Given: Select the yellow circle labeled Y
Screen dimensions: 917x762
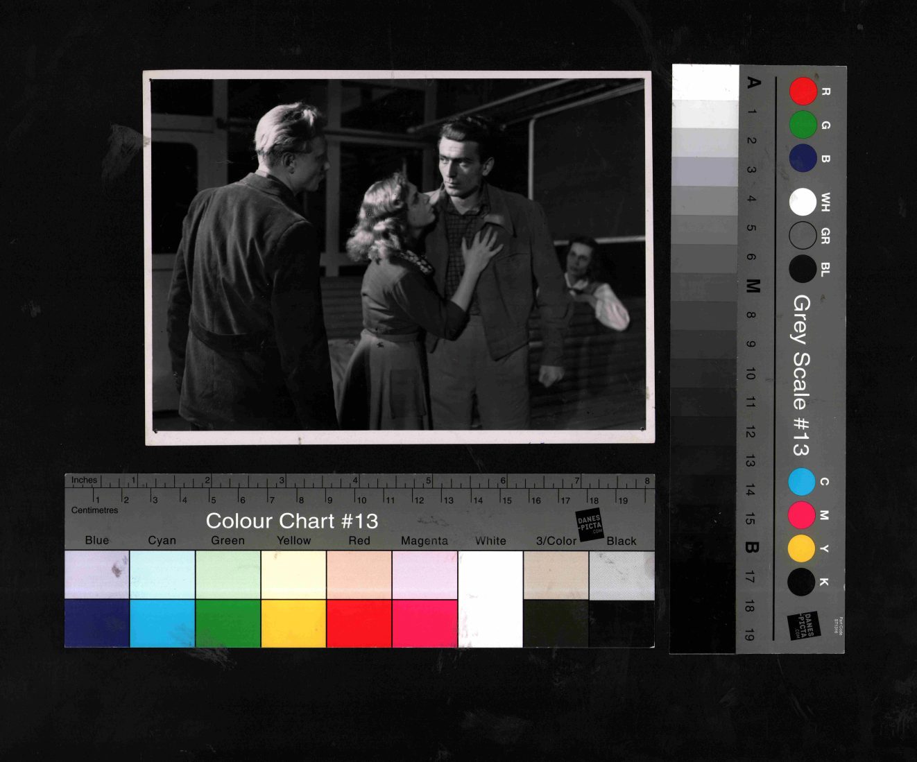Looking at the screenshot, I should pyautogui.click(x=801, y=548).
